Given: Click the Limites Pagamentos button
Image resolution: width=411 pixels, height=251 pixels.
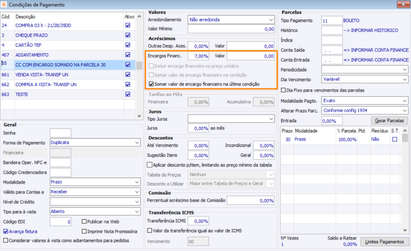Looking at the screenshot, I should 383,241.
